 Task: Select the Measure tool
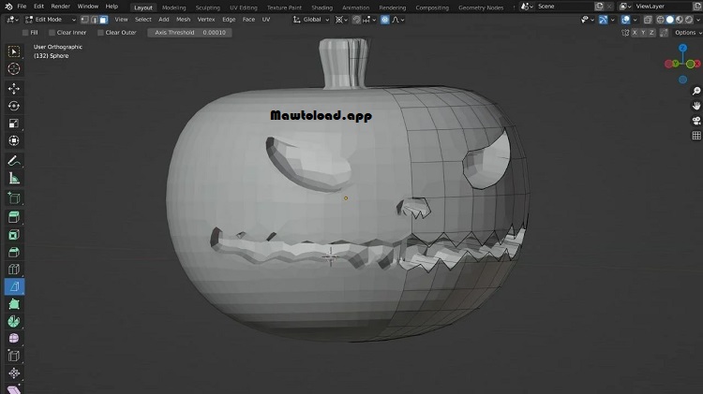[14, 178]
